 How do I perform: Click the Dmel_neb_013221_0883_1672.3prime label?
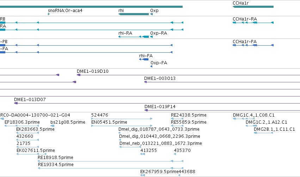pyautogui.click(x=160, y=143)
